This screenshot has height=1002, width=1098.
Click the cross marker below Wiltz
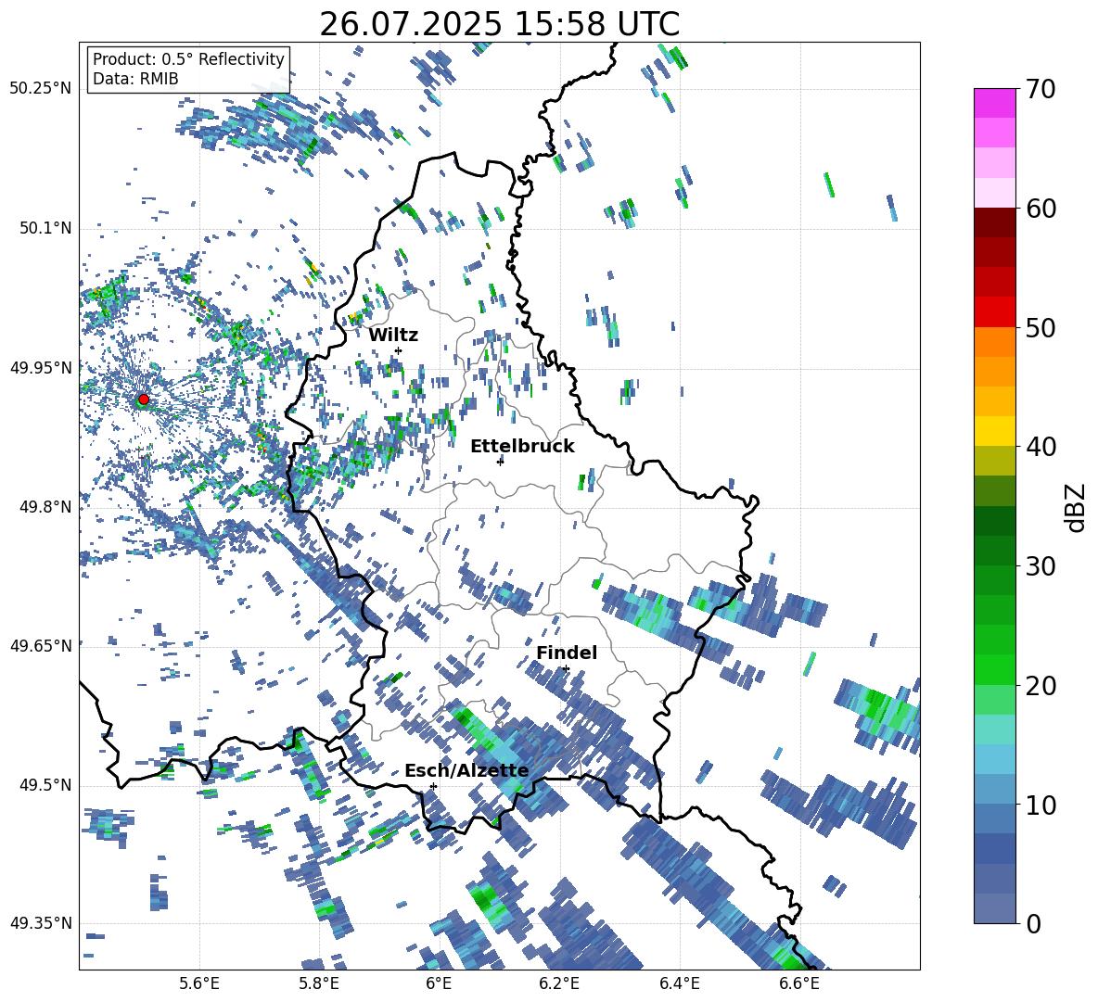click(399, 350)
